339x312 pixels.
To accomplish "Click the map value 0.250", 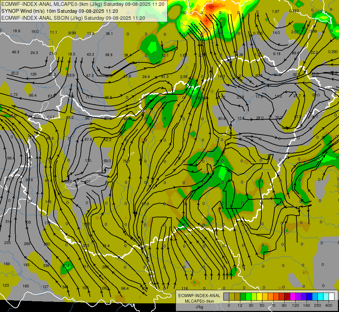I will coord(333,52).
